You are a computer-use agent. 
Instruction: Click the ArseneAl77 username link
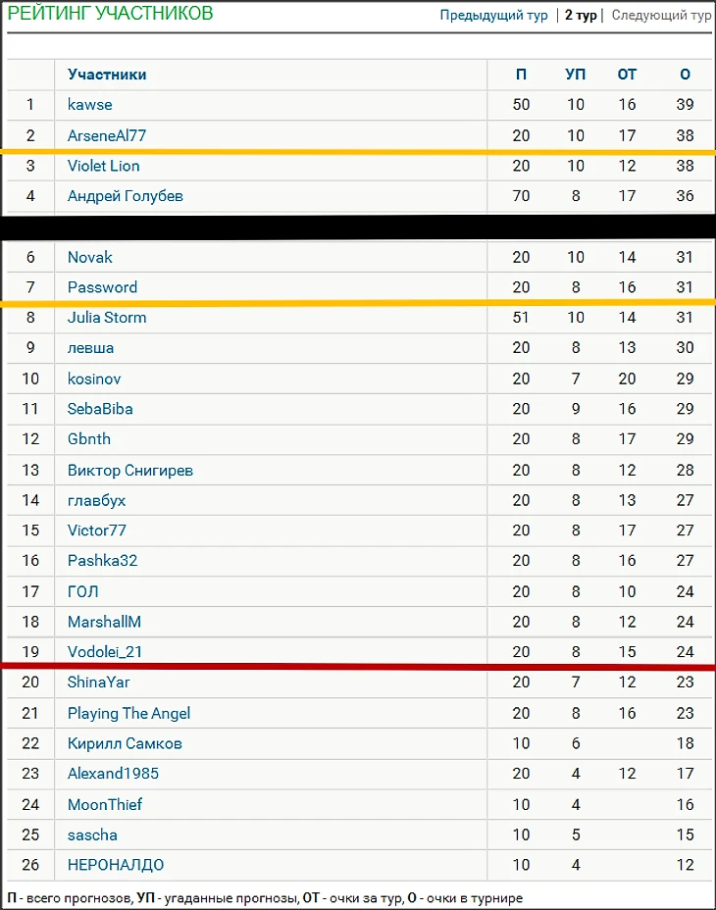click(107, 135)
